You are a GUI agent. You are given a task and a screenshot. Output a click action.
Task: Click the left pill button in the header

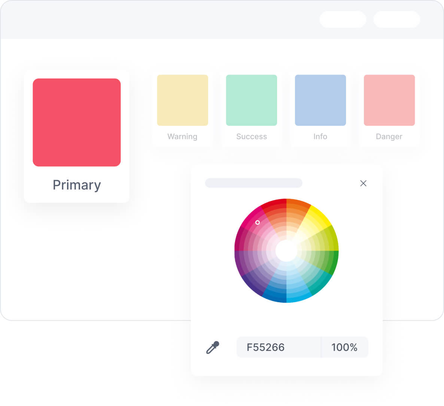pyautogui.click(x=343, y=19)
